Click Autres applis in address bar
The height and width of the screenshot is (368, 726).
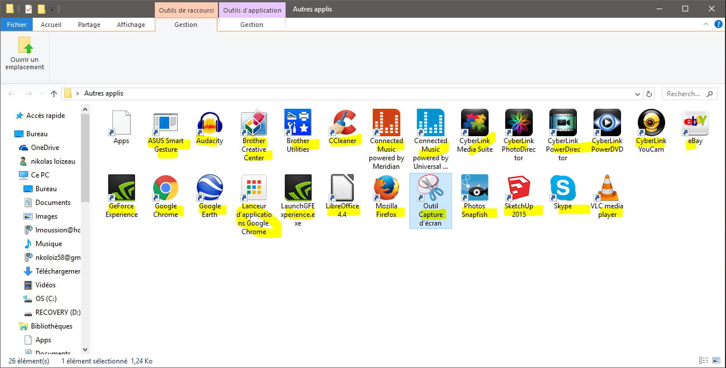coord(104,93)
